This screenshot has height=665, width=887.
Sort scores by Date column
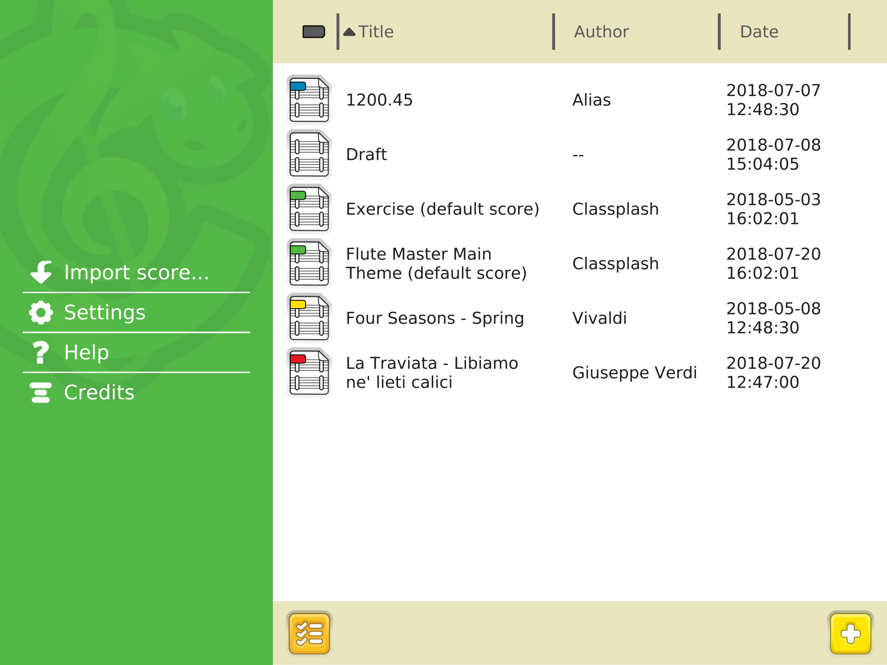pos(759,32)
